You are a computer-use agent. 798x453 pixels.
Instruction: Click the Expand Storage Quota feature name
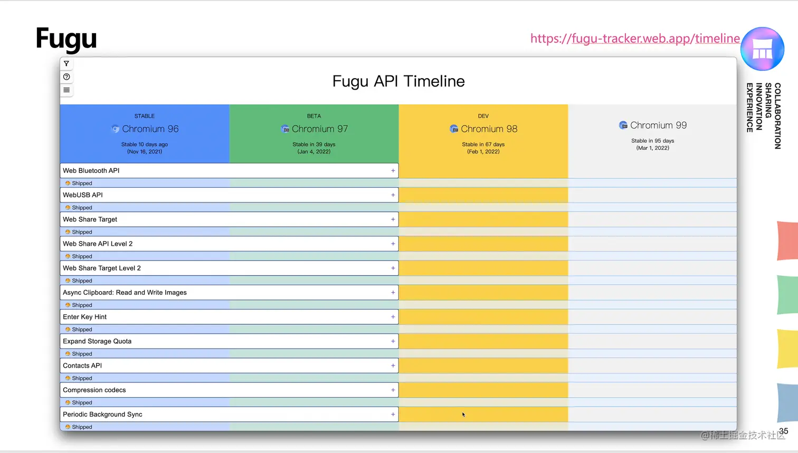coord(97,341)
